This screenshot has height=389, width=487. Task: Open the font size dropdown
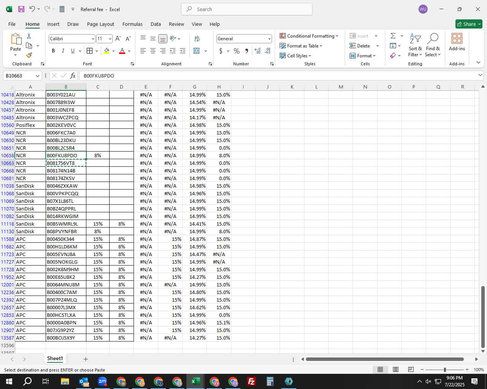tap(110, 39)
